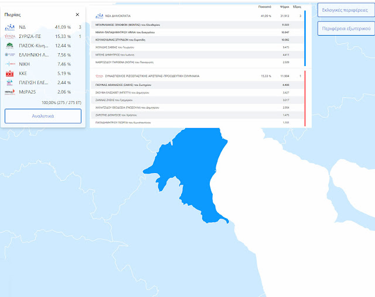Select candidate ΣΚΟΥΦΑ ΕΛΙΣΑΒΕΤ row

click(x=197, y=92)
